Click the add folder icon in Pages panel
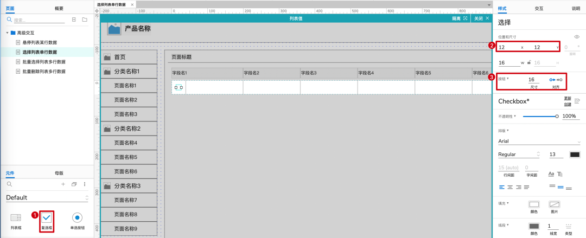The image size is (586, 238). (85, 20)
